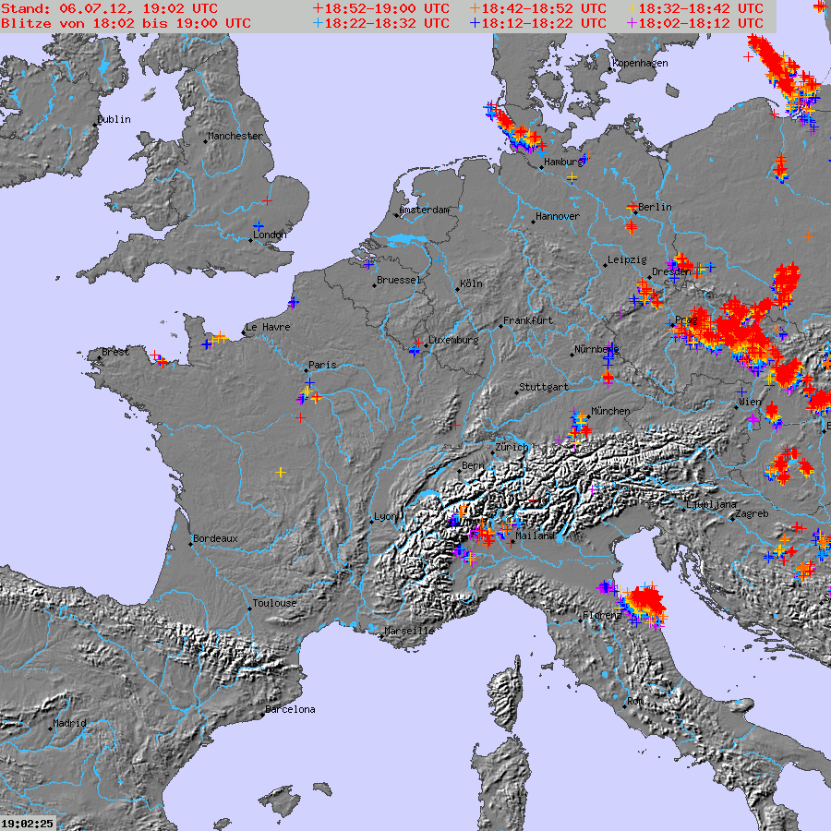Click the Barcelona city label

(x=290, y=710)
